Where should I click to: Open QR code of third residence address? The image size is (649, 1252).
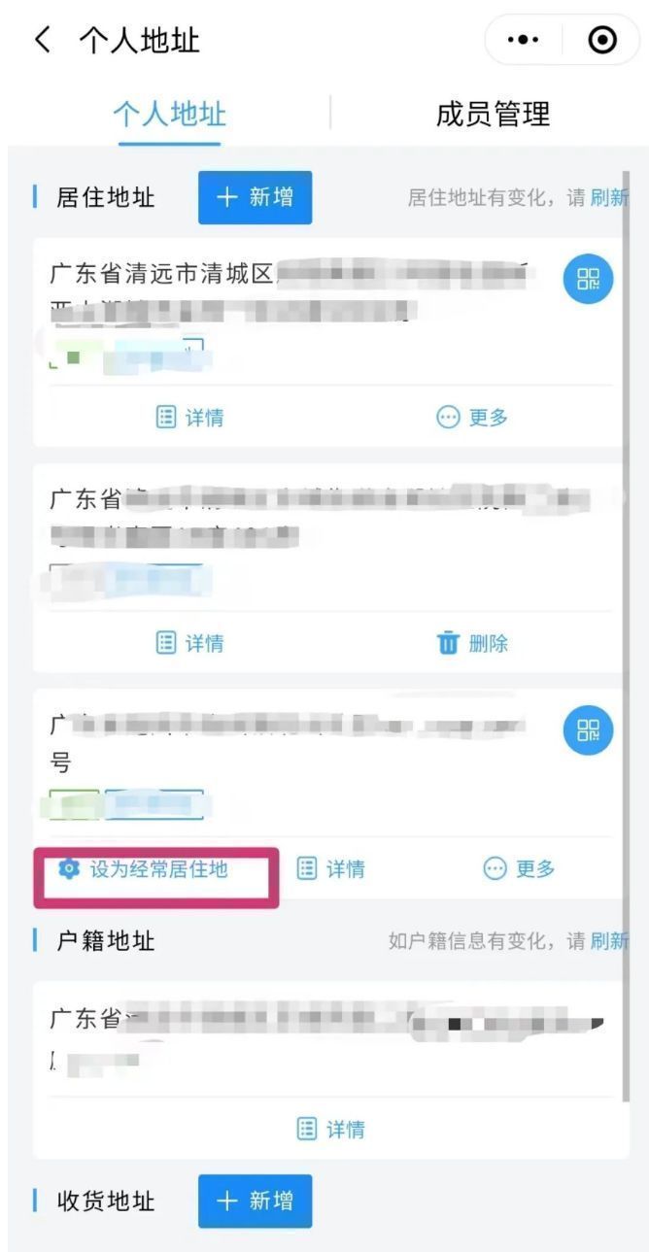pyautogui.click(x=589, y=732)
